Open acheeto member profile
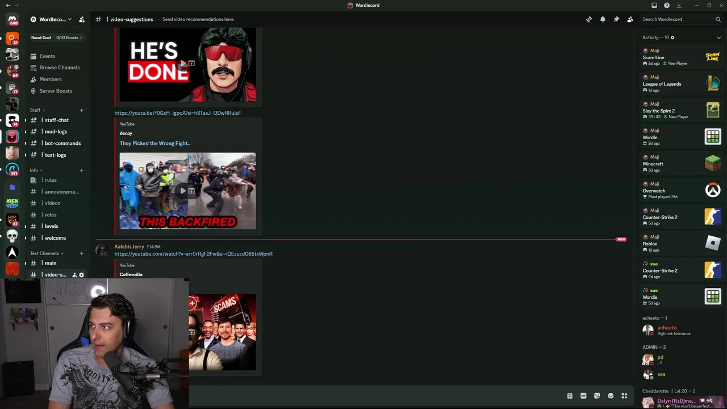Viewport: 727px width, 409px height. pos(681,330)
